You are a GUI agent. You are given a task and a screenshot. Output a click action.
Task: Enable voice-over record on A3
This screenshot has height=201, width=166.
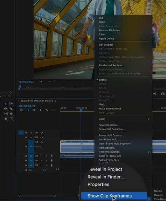click(51, 165)
